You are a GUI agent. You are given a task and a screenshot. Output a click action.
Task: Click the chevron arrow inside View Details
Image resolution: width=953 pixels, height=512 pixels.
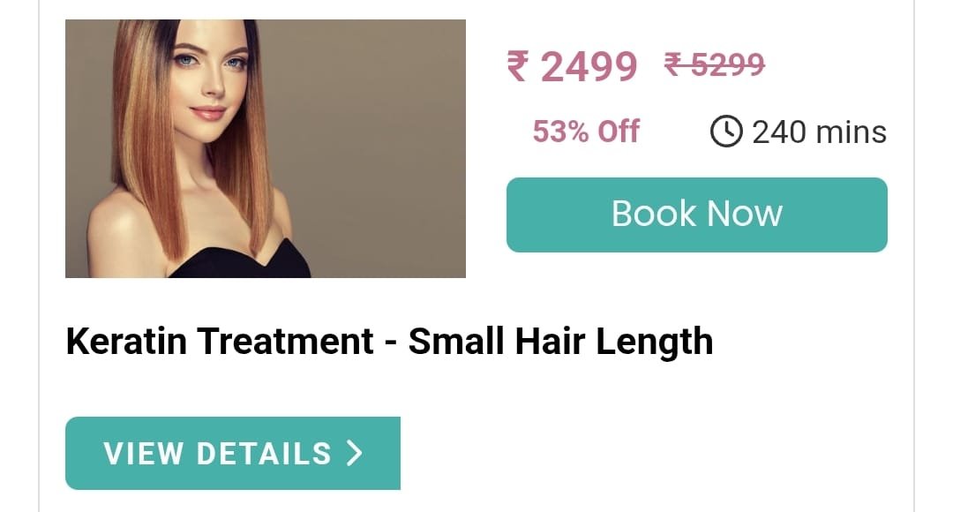355,453
